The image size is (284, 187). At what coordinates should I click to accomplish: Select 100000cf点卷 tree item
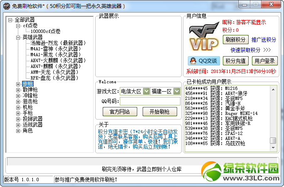[45, 31]
